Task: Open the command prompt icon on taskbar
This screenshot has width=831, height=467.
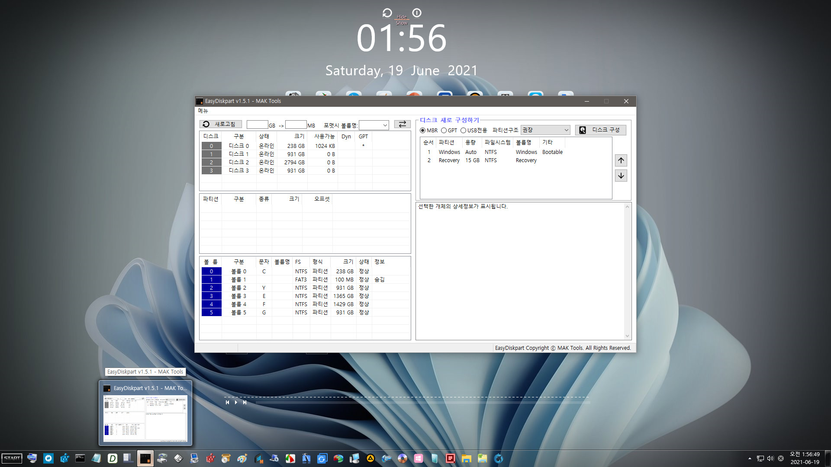Action: pyautogui.click(x=80, y=458)
